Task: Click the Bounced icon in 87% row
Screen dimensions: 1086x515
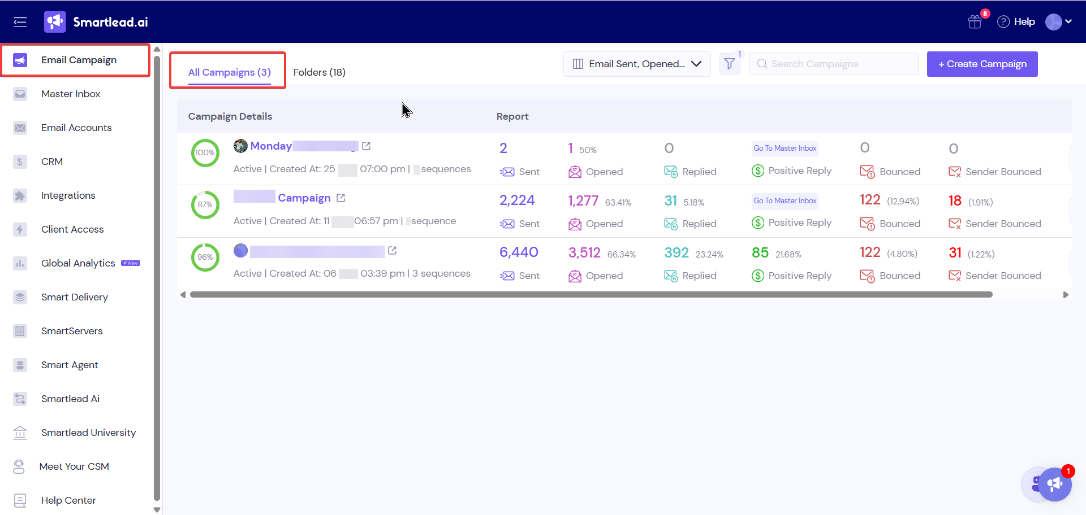Action: [867, 224]
